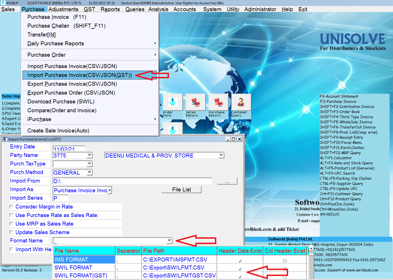This screenshot has height=280, width=393.
Task: Toggle Header Data Exist for SWIL FORMAT(GST) row
Action: 240,277
